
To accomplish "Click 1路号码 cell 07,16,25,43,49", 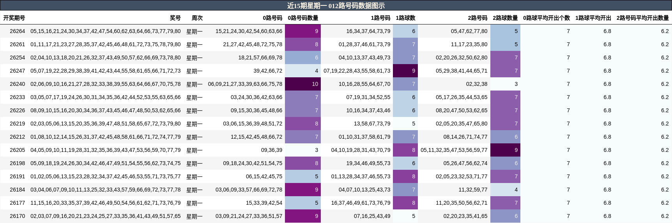I will tap(372, 216).
